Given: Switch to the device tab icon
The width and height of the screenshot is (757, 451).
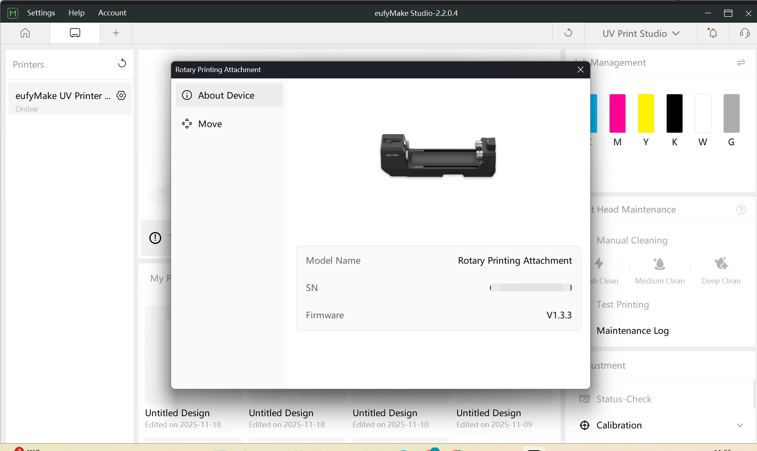Looking at the screenshot, I should click(x=75, y=33).
